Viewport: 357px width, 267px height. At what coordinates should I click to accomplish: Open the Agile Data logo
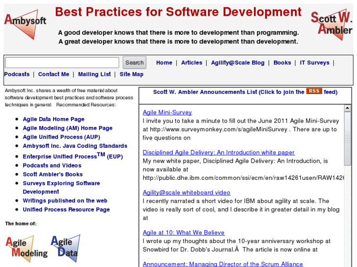point(65,248)
